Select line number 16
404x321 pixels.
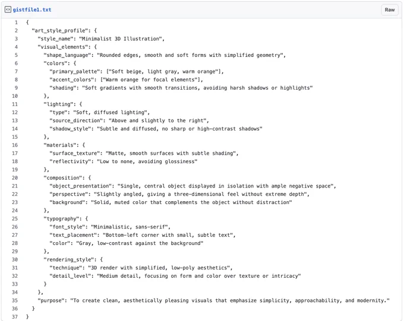point(15,145)
